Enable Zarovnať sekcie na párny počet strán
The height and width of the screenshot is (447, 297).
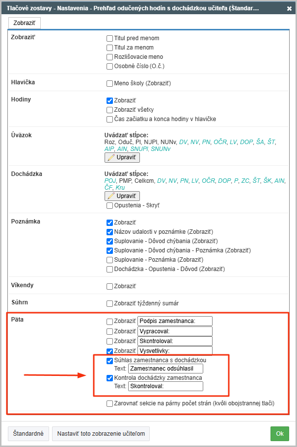[109, 404]
